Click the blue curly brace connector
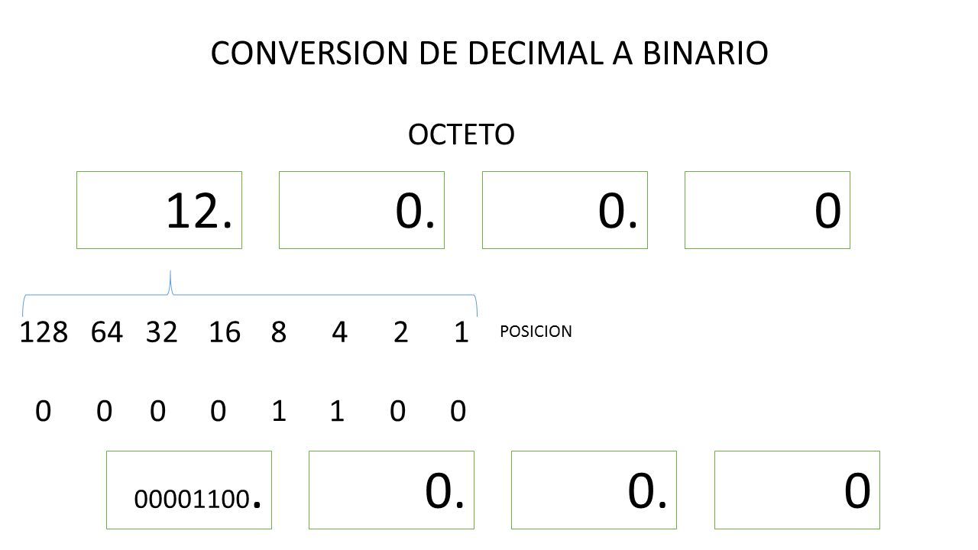The image size is (978, 550). click(x=251, y=294)
